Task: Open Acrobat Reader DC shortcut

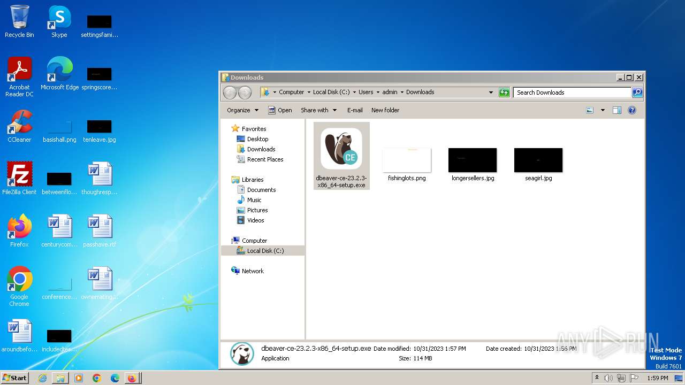Action: (x=19, y=77)
